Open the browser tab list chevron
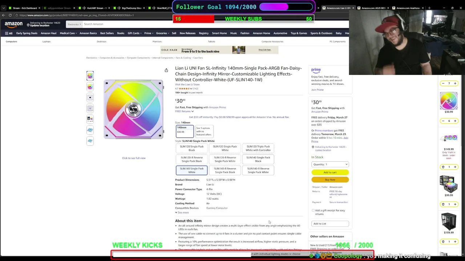 click(3, 8)
